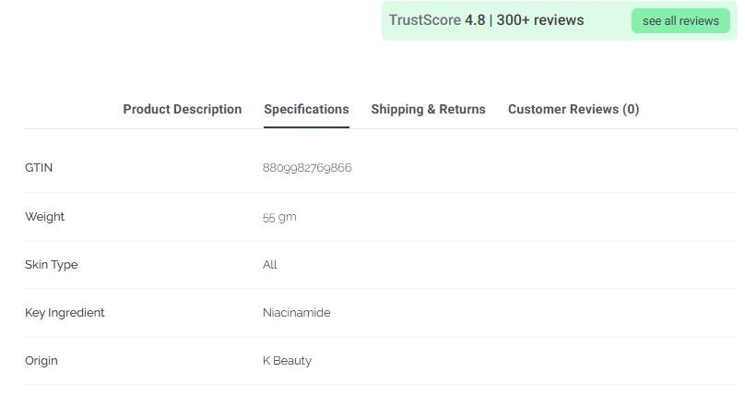Screen dimensions: 745x396
Task: Switch to Shipping & Returns tab
Action: (428, 109)
